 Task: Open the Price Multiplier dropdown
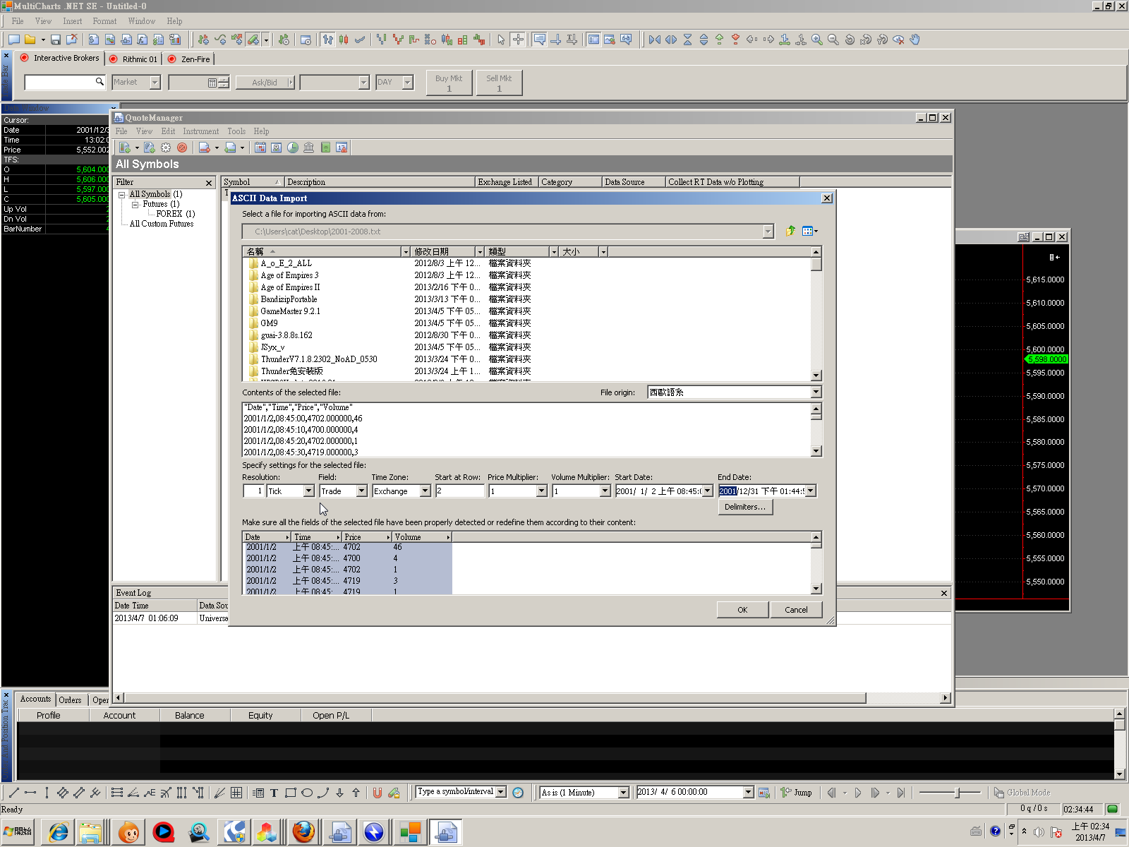(x=541, y=491)
